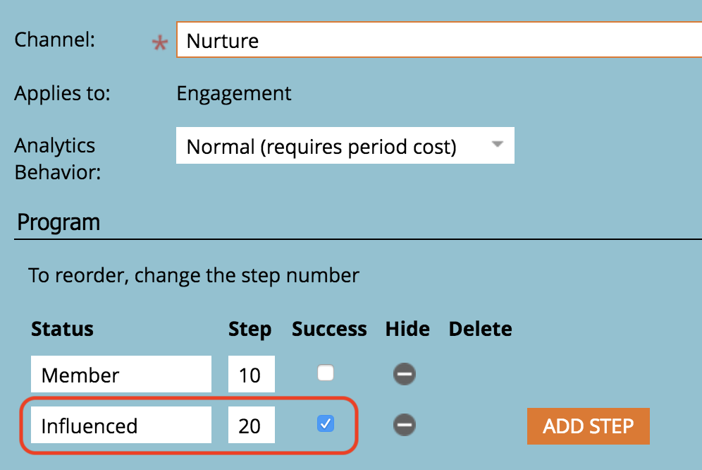This screenshot has width=702, height=470.
Task: Click into the Channel name field
Action: tap(437, 41)
